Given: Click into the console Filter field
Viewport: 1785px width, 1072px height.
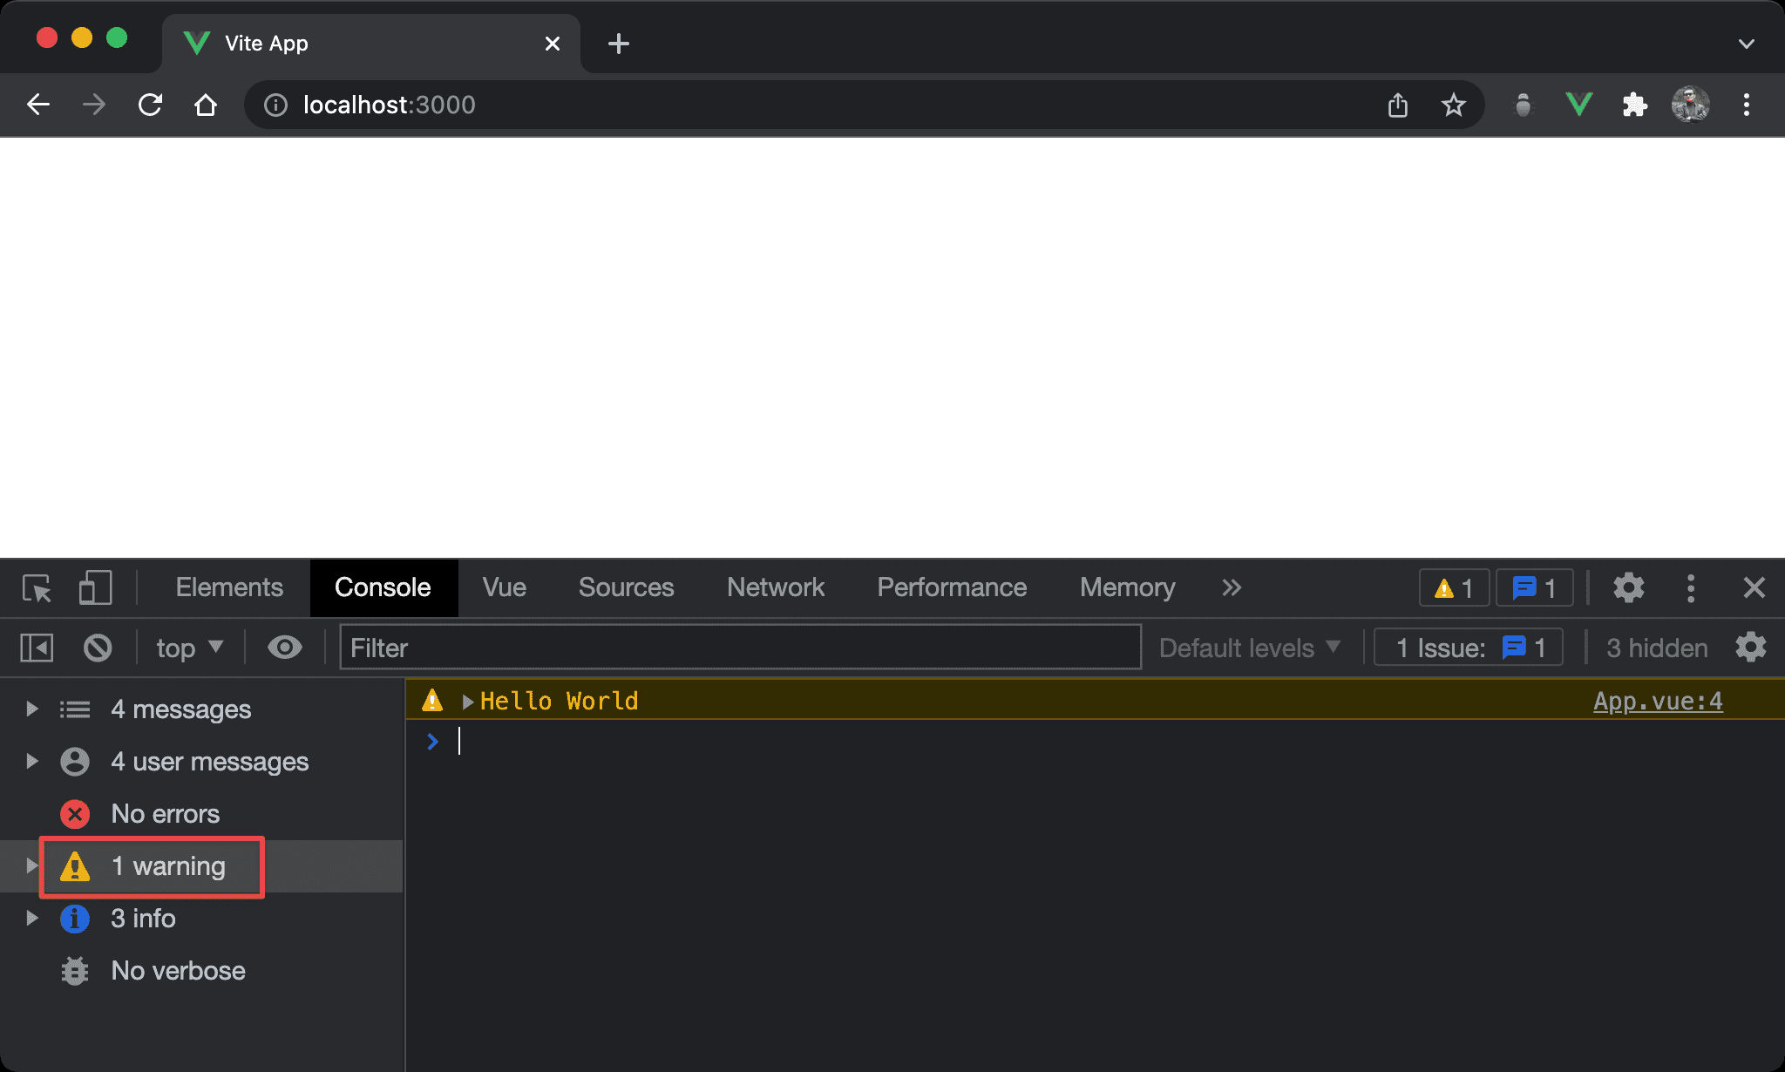Looking at the screenshot, I should 739,648.
